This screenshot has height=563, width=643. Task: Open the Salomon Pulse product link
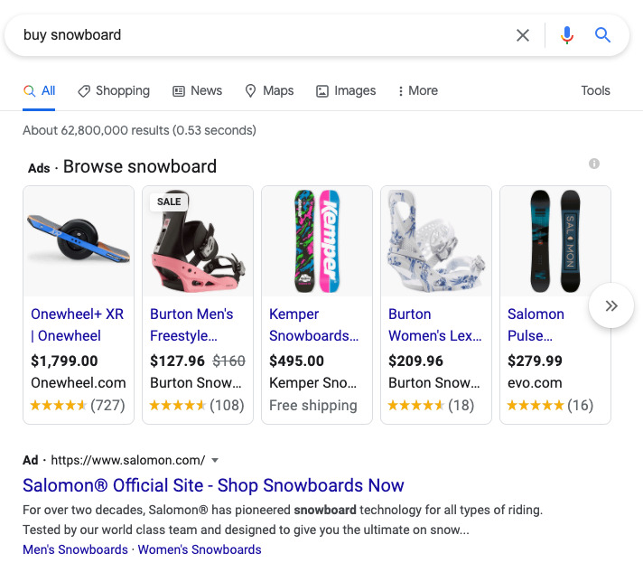point(536,324)
